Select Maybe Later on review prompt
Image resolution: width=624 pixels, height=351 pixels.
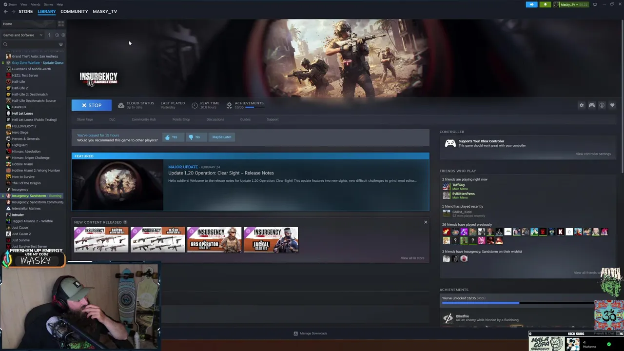click(x=221, y=137)
